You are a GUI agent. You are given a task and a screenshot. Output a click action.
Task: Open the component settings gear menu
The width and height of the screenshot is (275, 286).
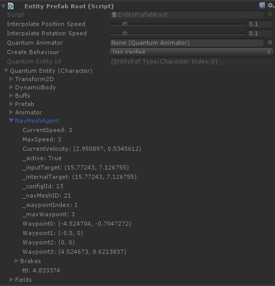click(x=271, y=6)
